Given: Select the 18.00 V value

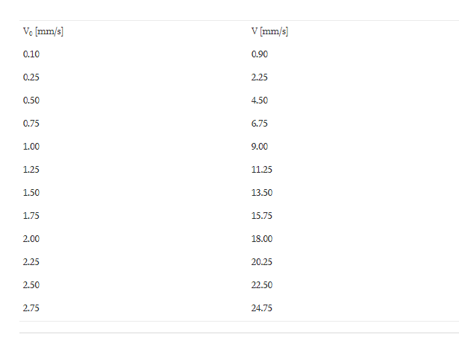Looking at the screenshot, I should pos(262,238).
